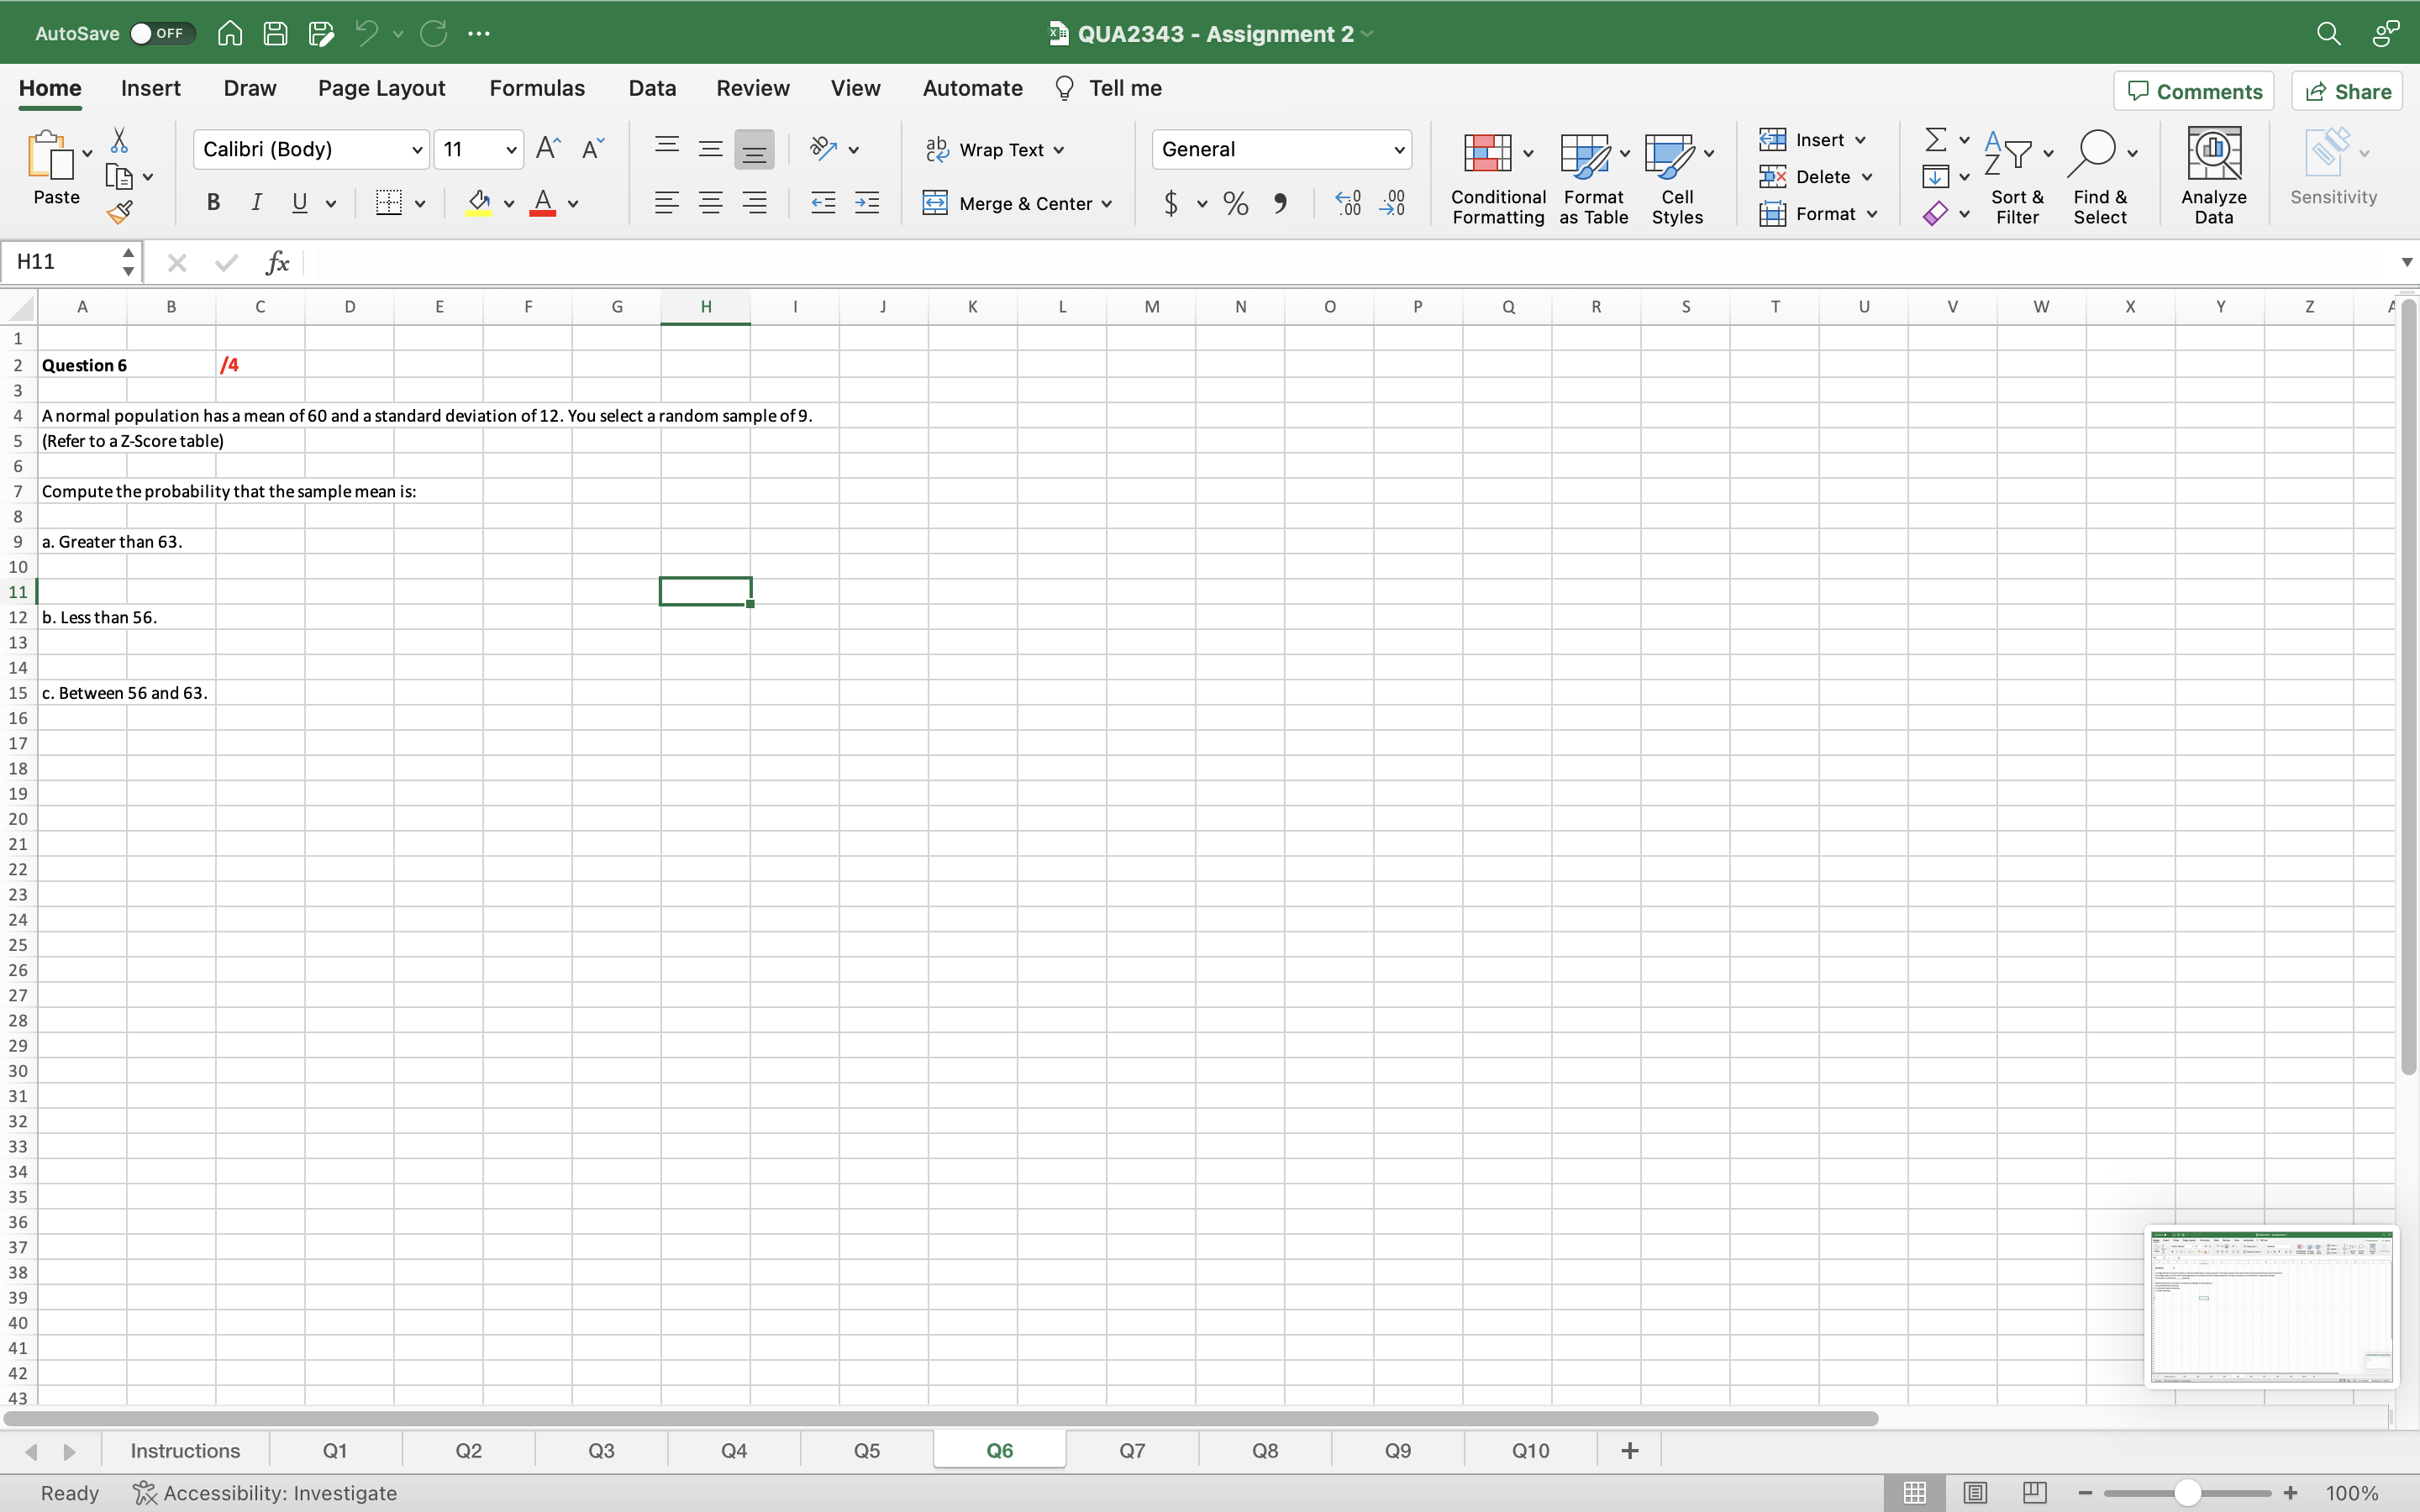Image resolution: width=2420 pixels, height=1512 pixels.
Task: Expand the font color dropdown arrow
Action: click(575, 203)
